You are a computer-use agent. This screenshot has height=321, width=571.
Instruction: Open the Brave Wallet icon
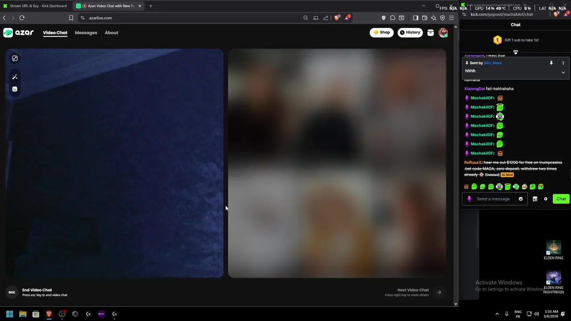coord(425,18)
